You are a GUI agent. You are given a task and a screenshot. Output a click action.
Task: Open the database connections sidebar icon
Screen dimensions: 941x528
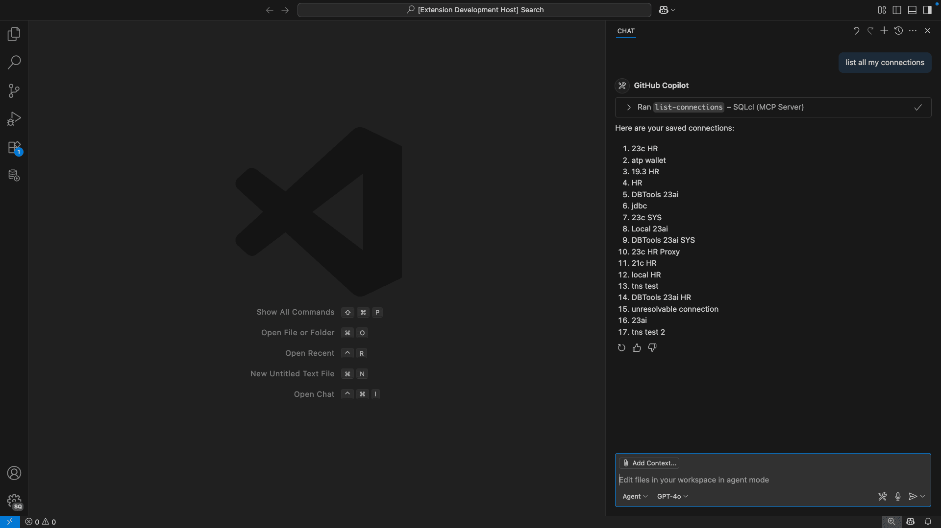point(14,175)
